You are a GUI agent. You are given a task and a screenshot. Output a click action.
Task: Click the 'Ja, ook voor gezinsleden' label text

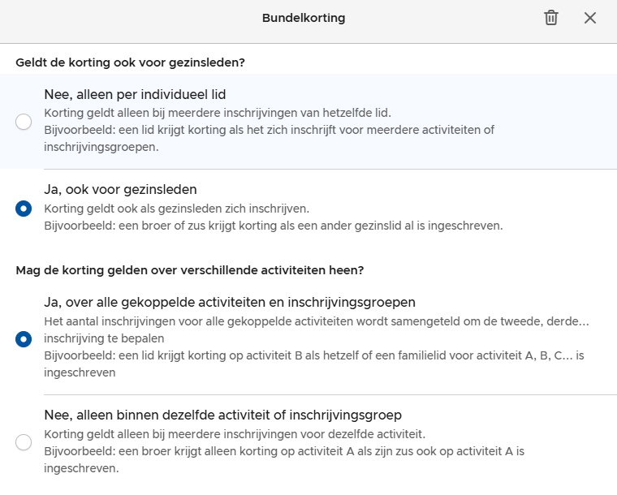click(120, 190)
